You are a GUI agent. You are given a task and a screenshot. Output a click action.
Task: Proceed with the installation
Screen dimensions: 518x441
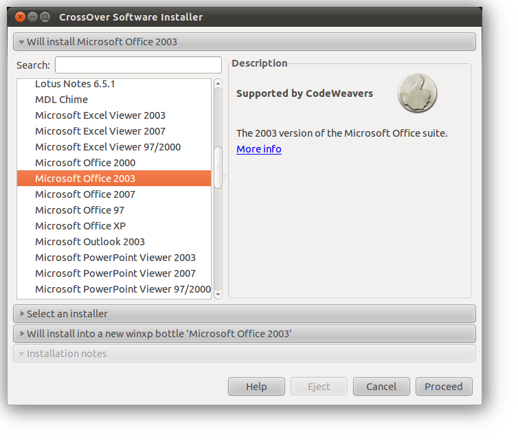(x=444, y=387)
